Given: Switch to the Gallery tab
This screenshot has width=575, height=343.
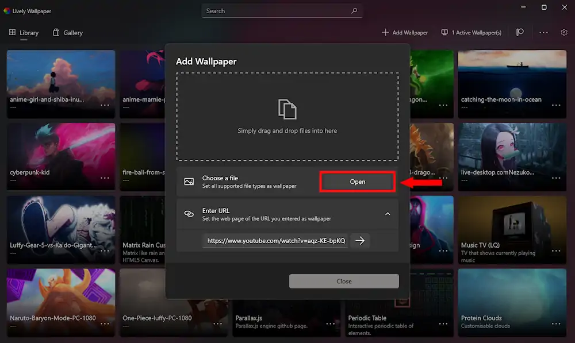Looking at the screenshot, I should 68,33.
